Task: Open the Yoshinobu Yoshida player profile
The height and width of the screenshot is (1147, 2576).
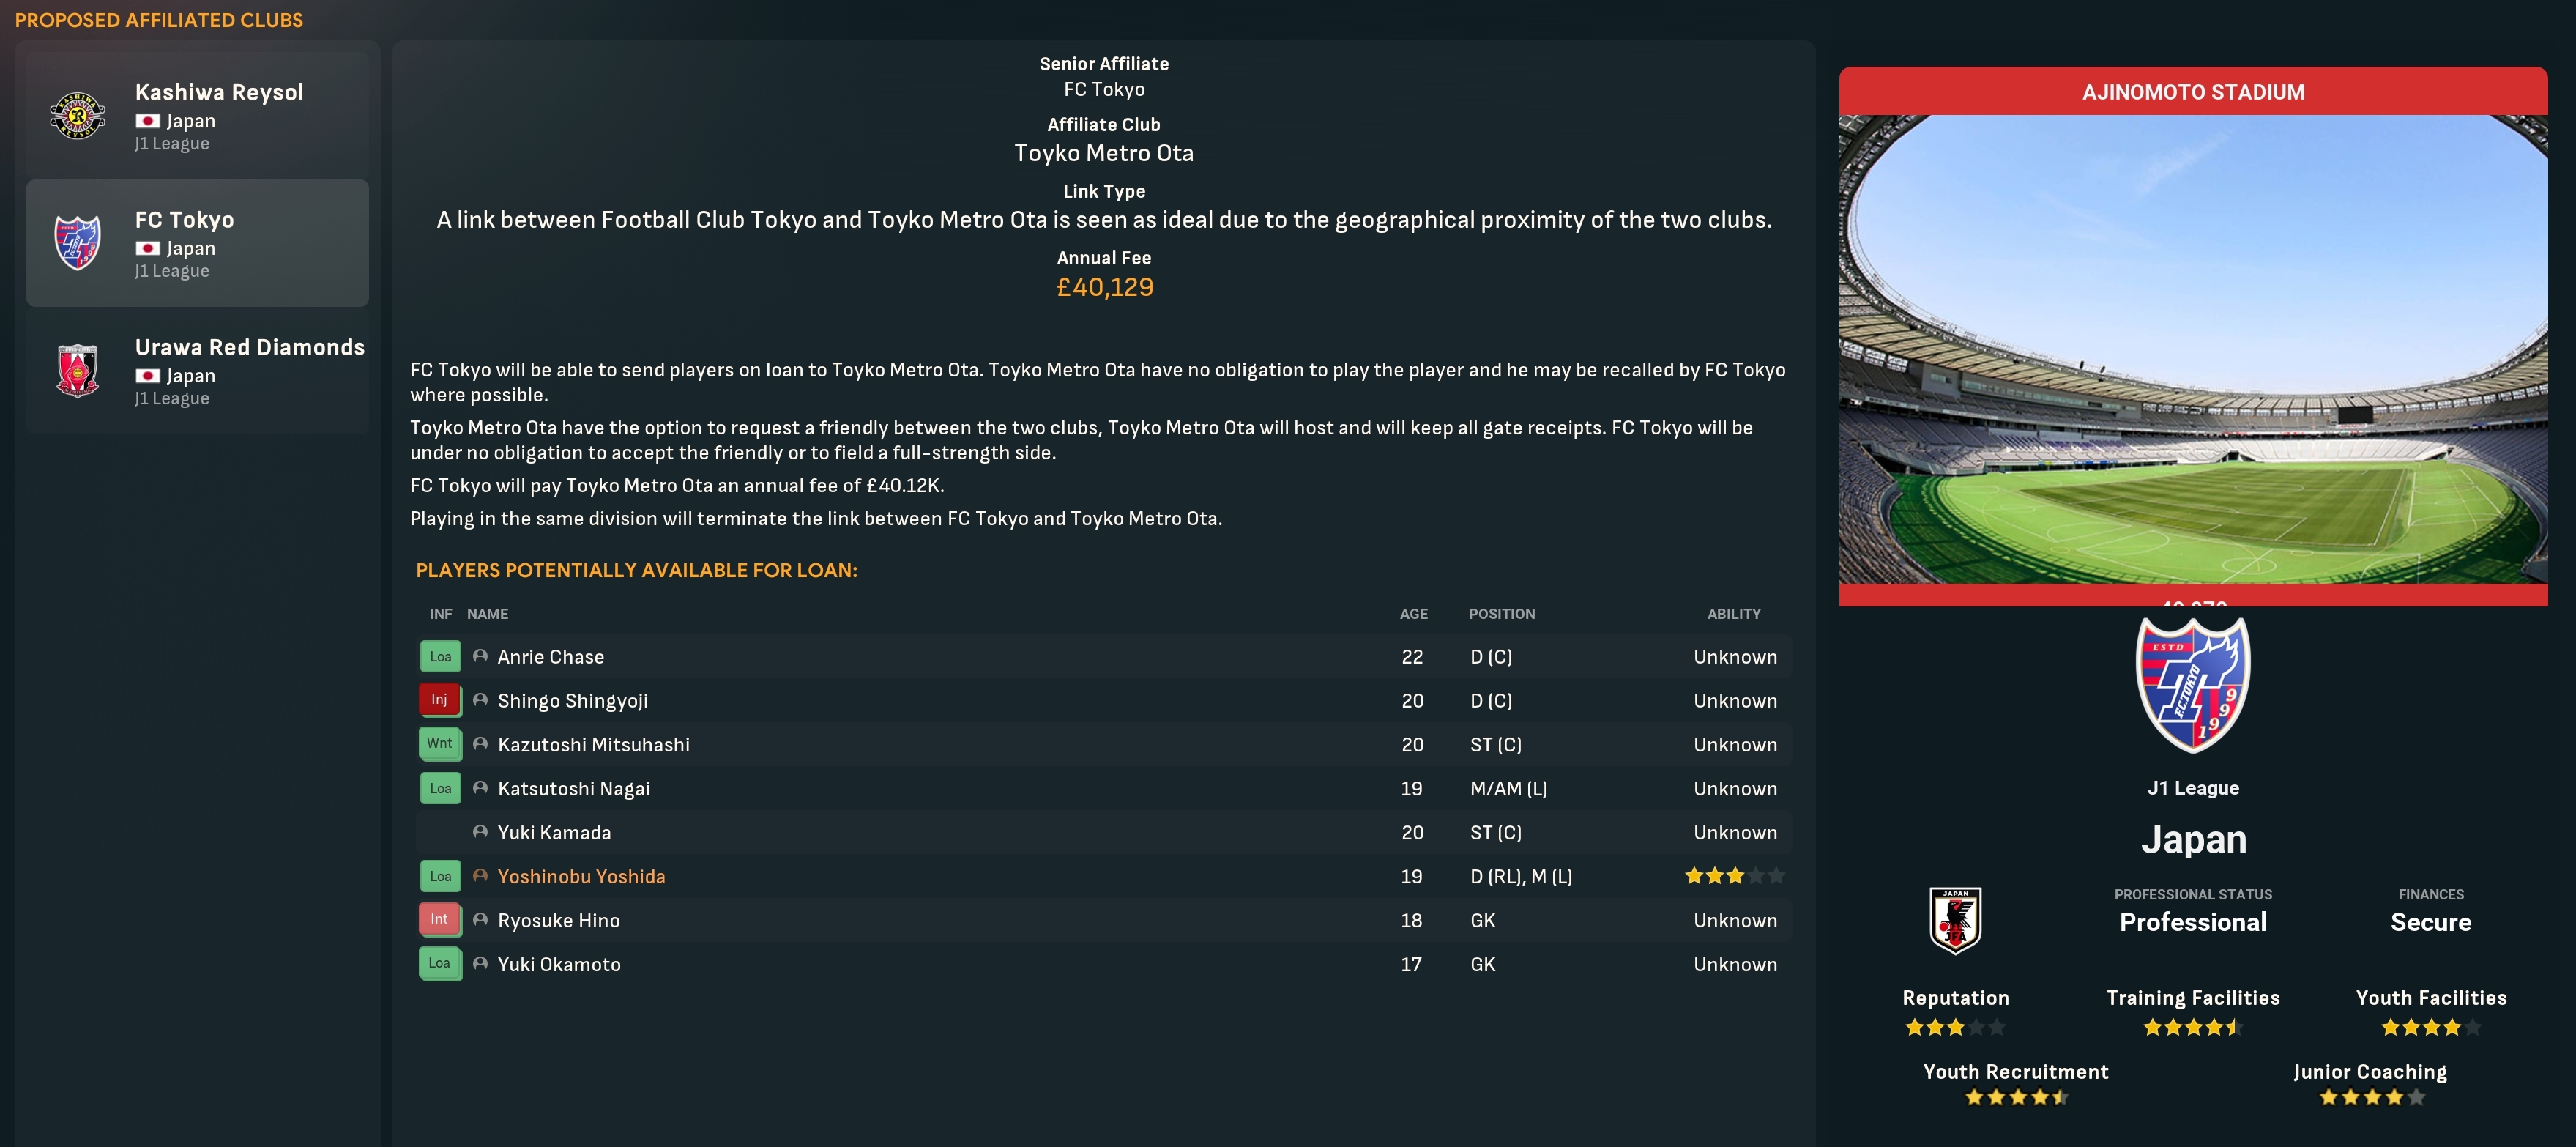Action: [x=581, y=877]
